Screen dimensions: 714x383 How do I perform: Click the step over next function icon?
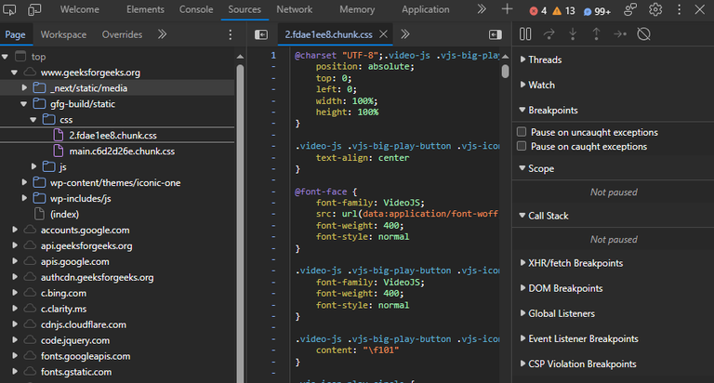point(549,33)
